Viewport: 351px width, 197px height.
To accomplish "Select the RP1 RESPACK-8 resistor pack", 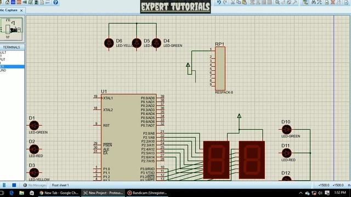I will pyautogui.click(x=220, y=68).
